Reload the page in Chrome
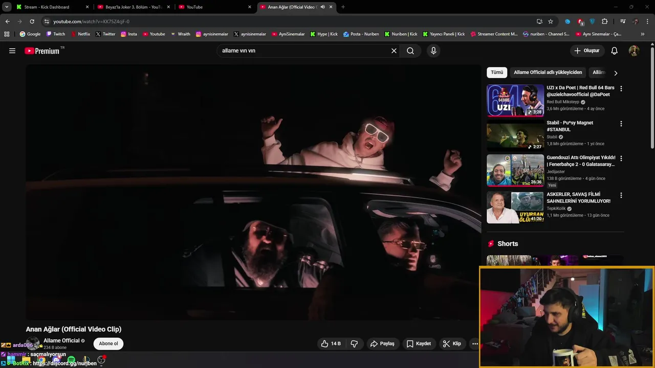Viewport: 655px width, 368px height. 32,21
